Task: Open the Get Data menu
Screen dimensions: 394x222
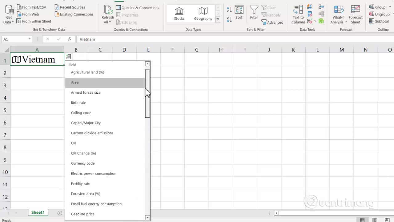Action: coord(9,14)
